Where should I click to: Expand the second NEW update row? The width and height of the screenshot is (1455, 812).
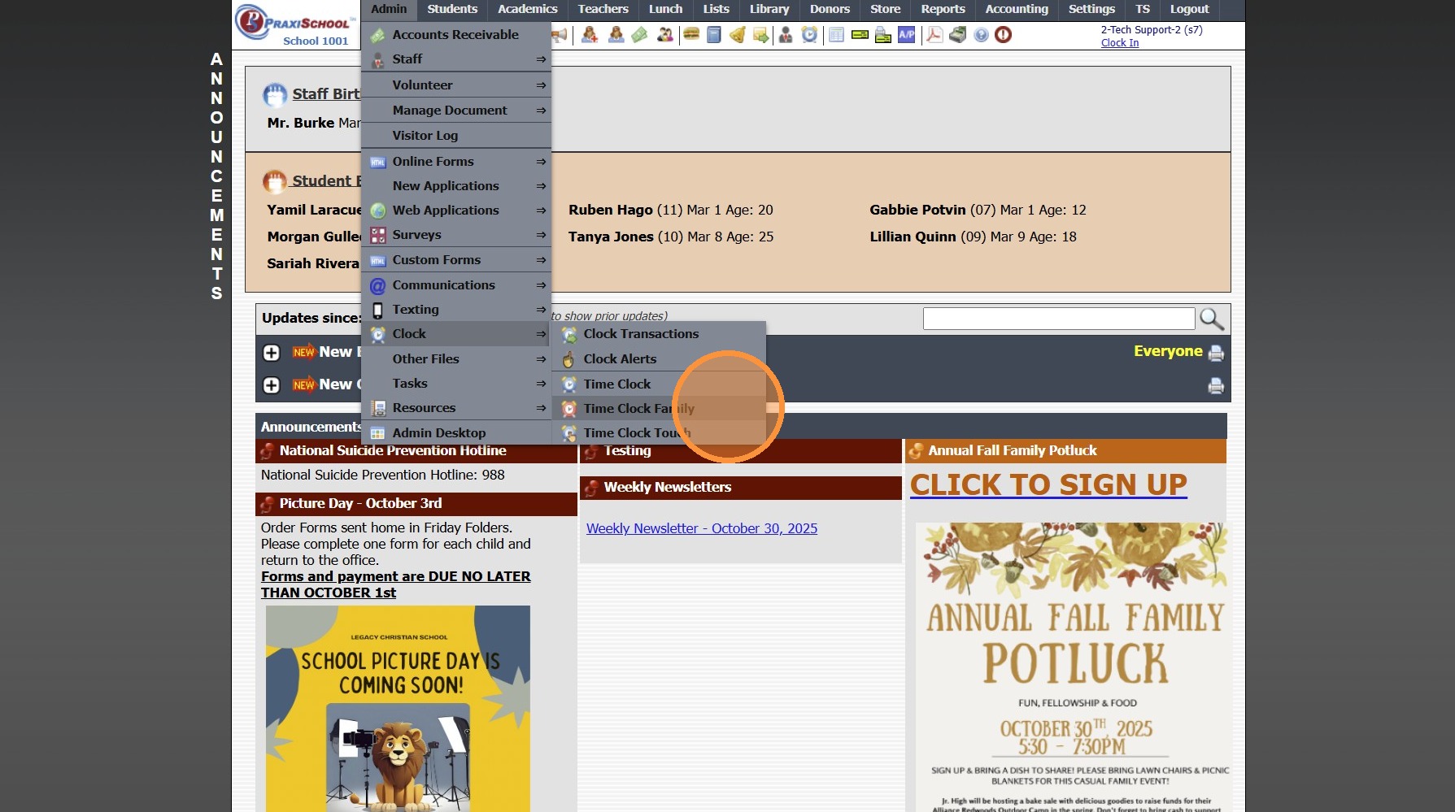click(x=272, y=385)
